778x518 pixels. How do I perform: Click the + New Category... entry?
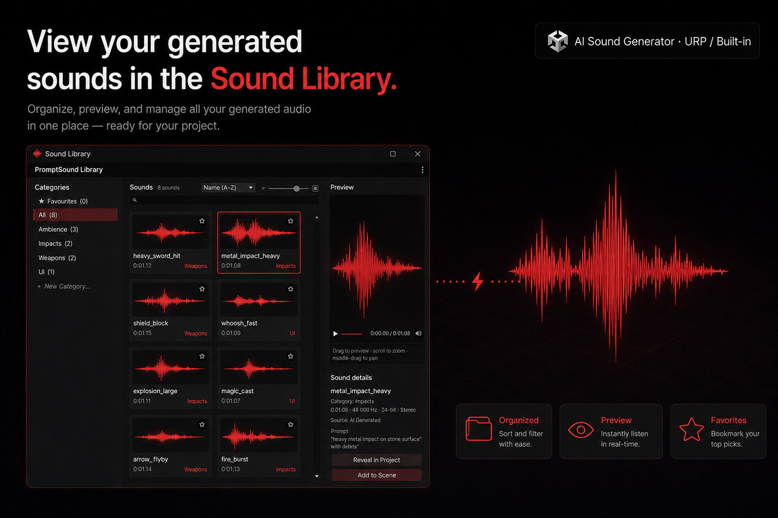tap(64, 286)
